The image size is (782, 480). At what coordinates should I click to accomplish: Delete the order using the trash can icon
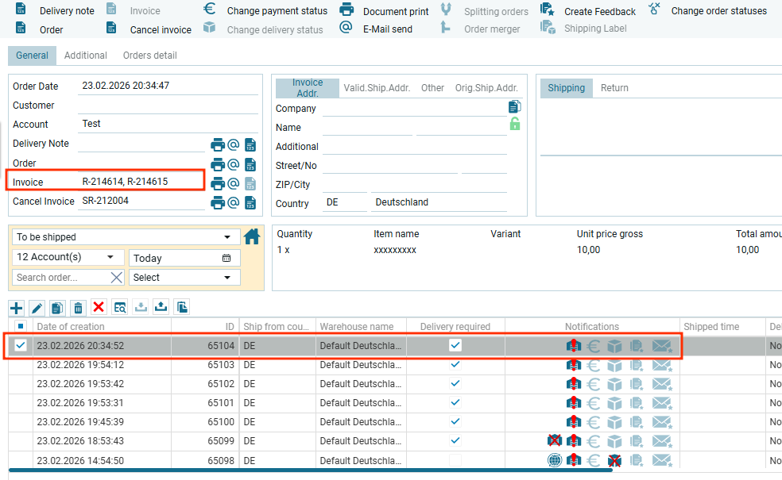point(78,308)
